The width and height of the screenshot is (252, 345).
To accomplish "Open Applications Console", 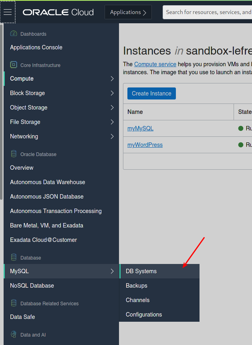I will (x=36, y=47).
